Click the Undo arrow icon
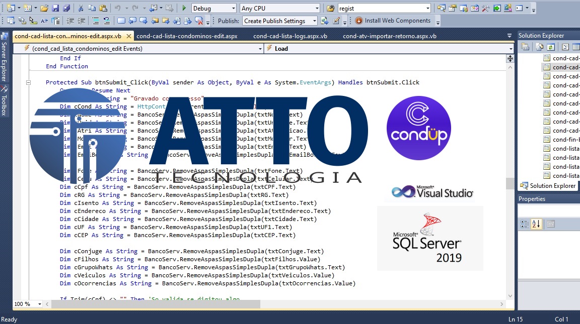580x324 pixels. [x=118, y=8]
